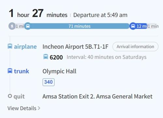Viewport: 163px width, 118px height.
Task: Click the walking person icon in route bar
Action: pyautogui.click(x=12, y=26)
